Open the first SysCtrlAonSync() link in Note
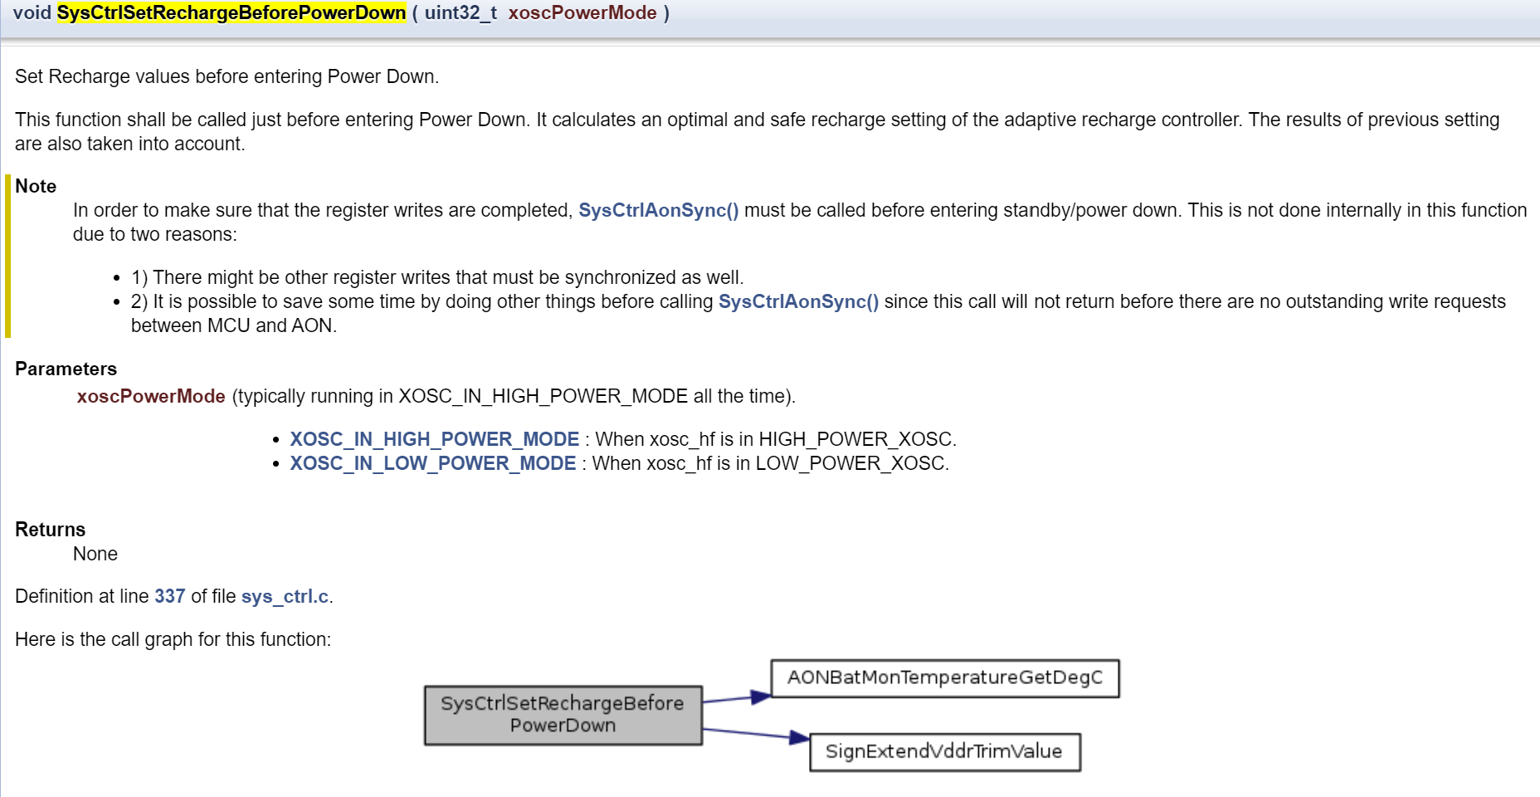Image resolution: width=1540 pixels, height=797 pixels. 658,211
